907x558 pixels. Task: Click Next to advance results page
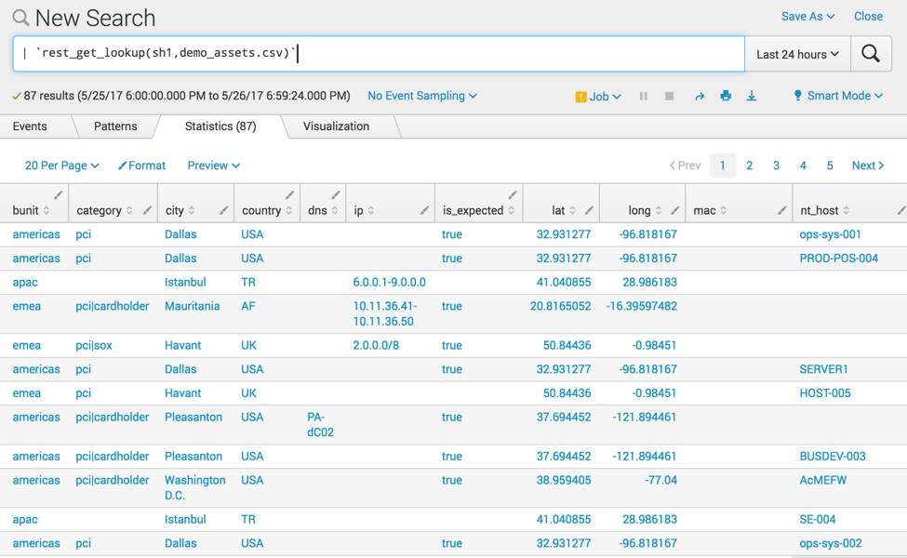coord(868,166)
